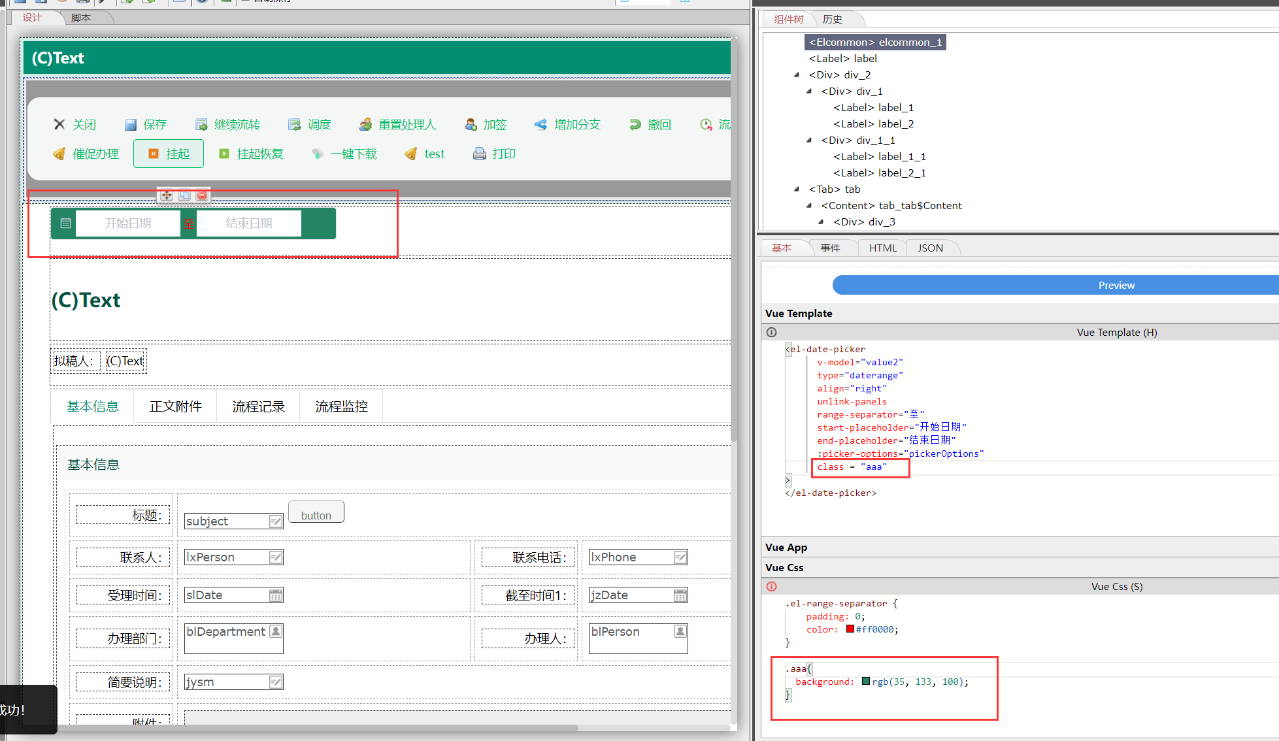Open the JSON properties tab

point(929,248)
